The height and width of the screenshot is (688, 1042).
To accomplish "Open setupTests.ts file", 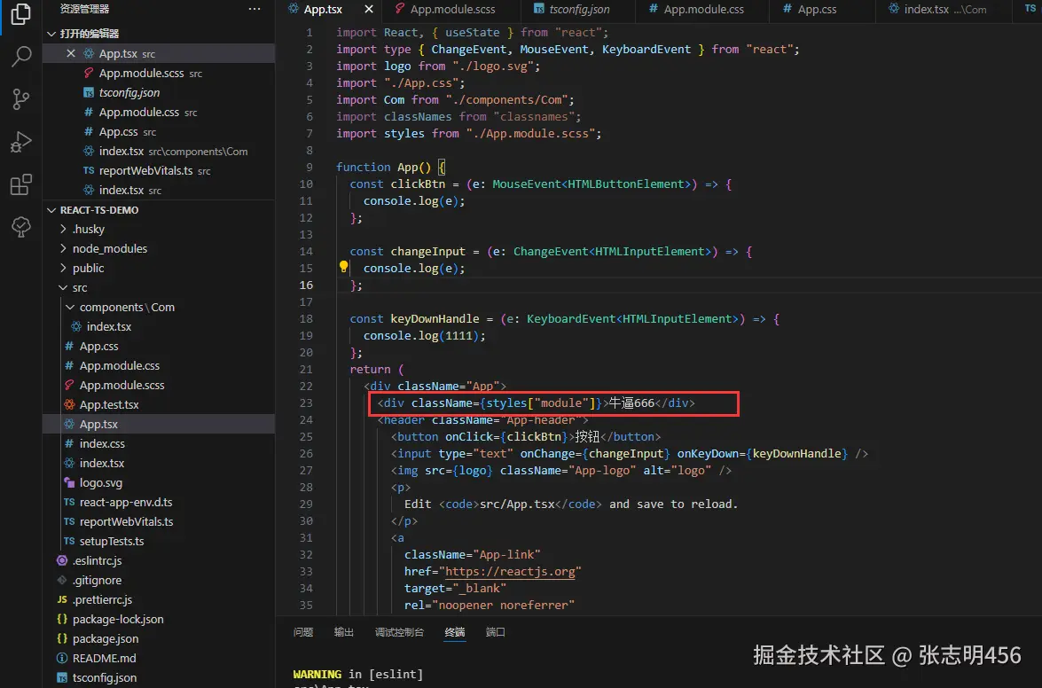I will 159,541.
